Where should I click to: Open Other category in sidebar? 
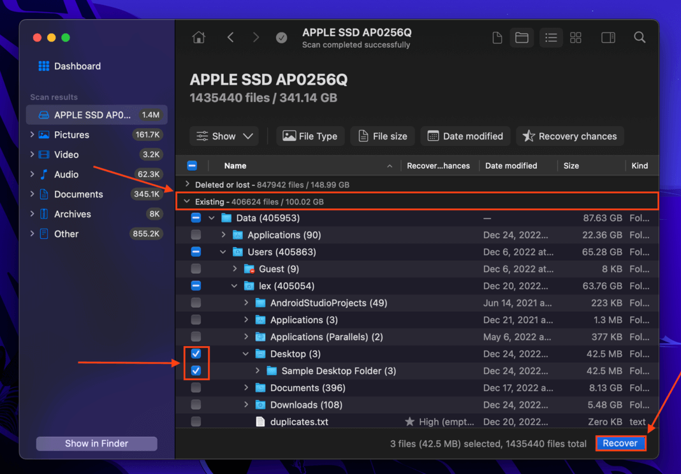click(97, 234)
